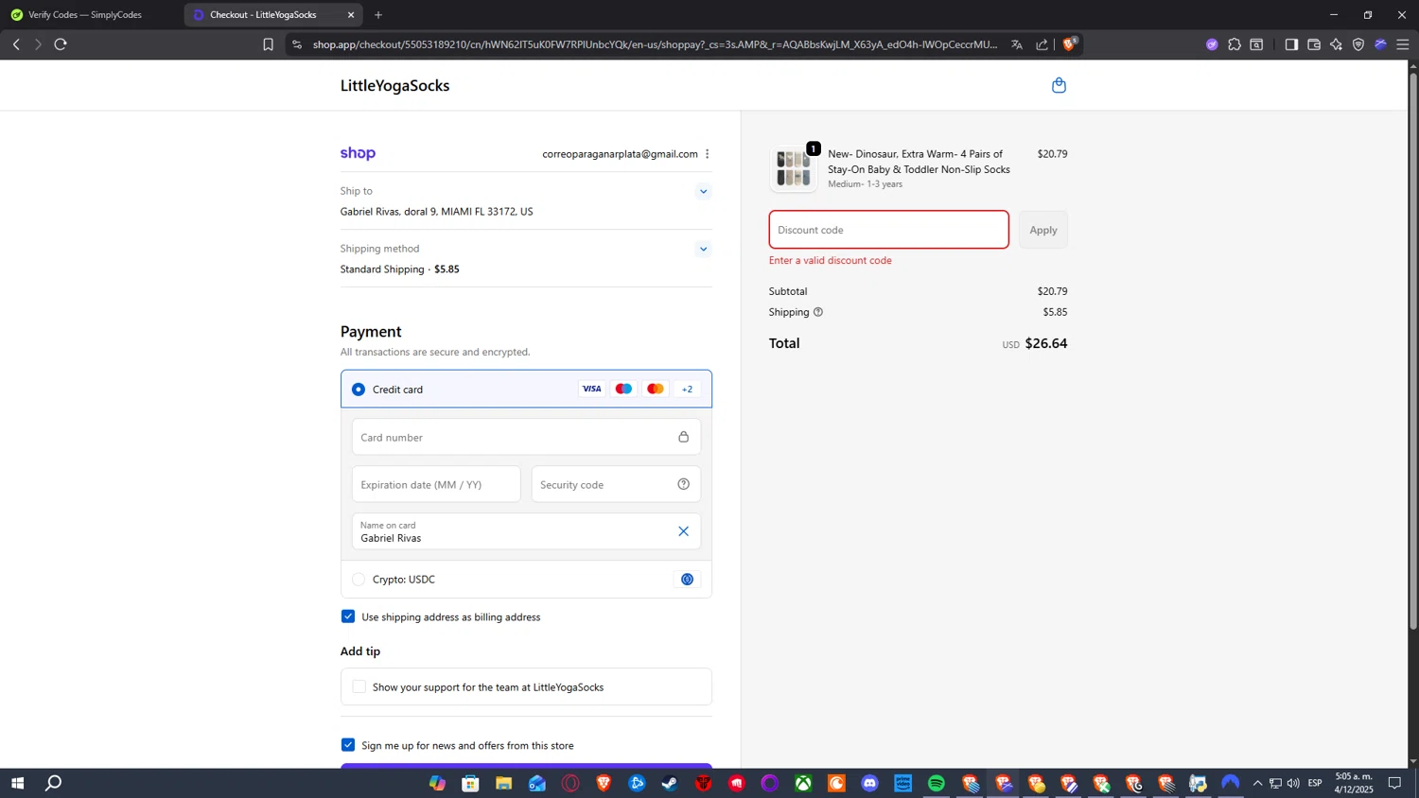Show +2 more card brands

click(687, 389)
